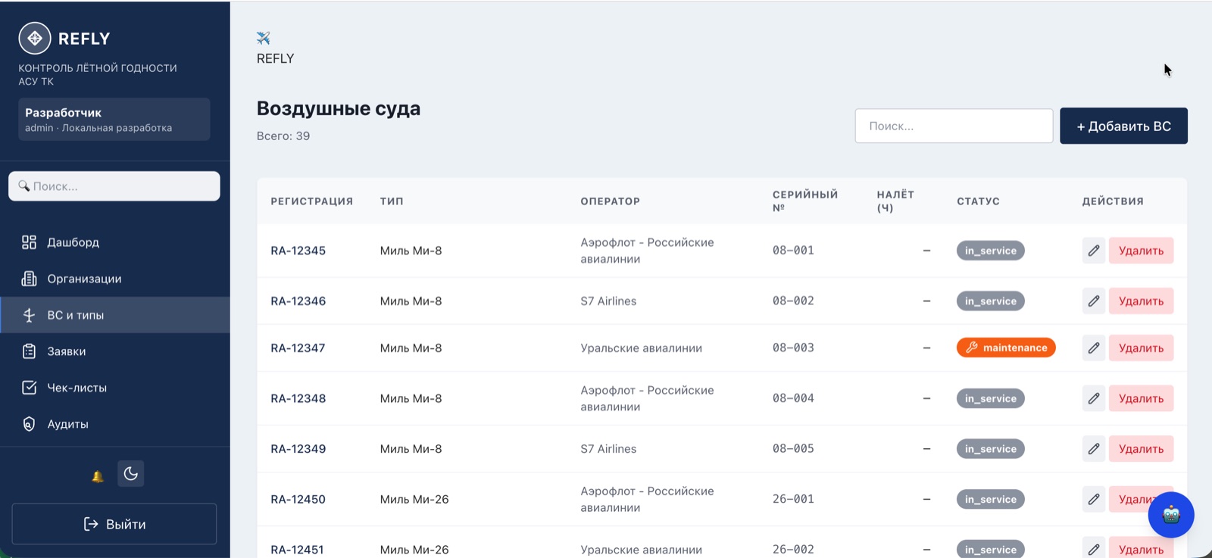Select registration RA-12345 cell

(x=298, y=251)
